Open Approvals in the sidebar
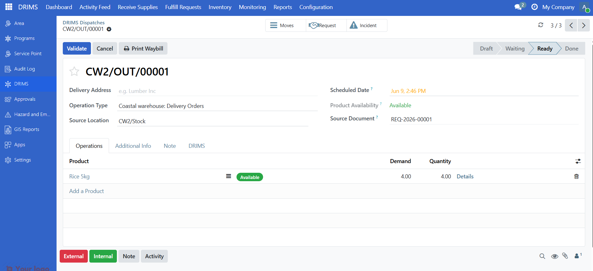 (28, 99)
